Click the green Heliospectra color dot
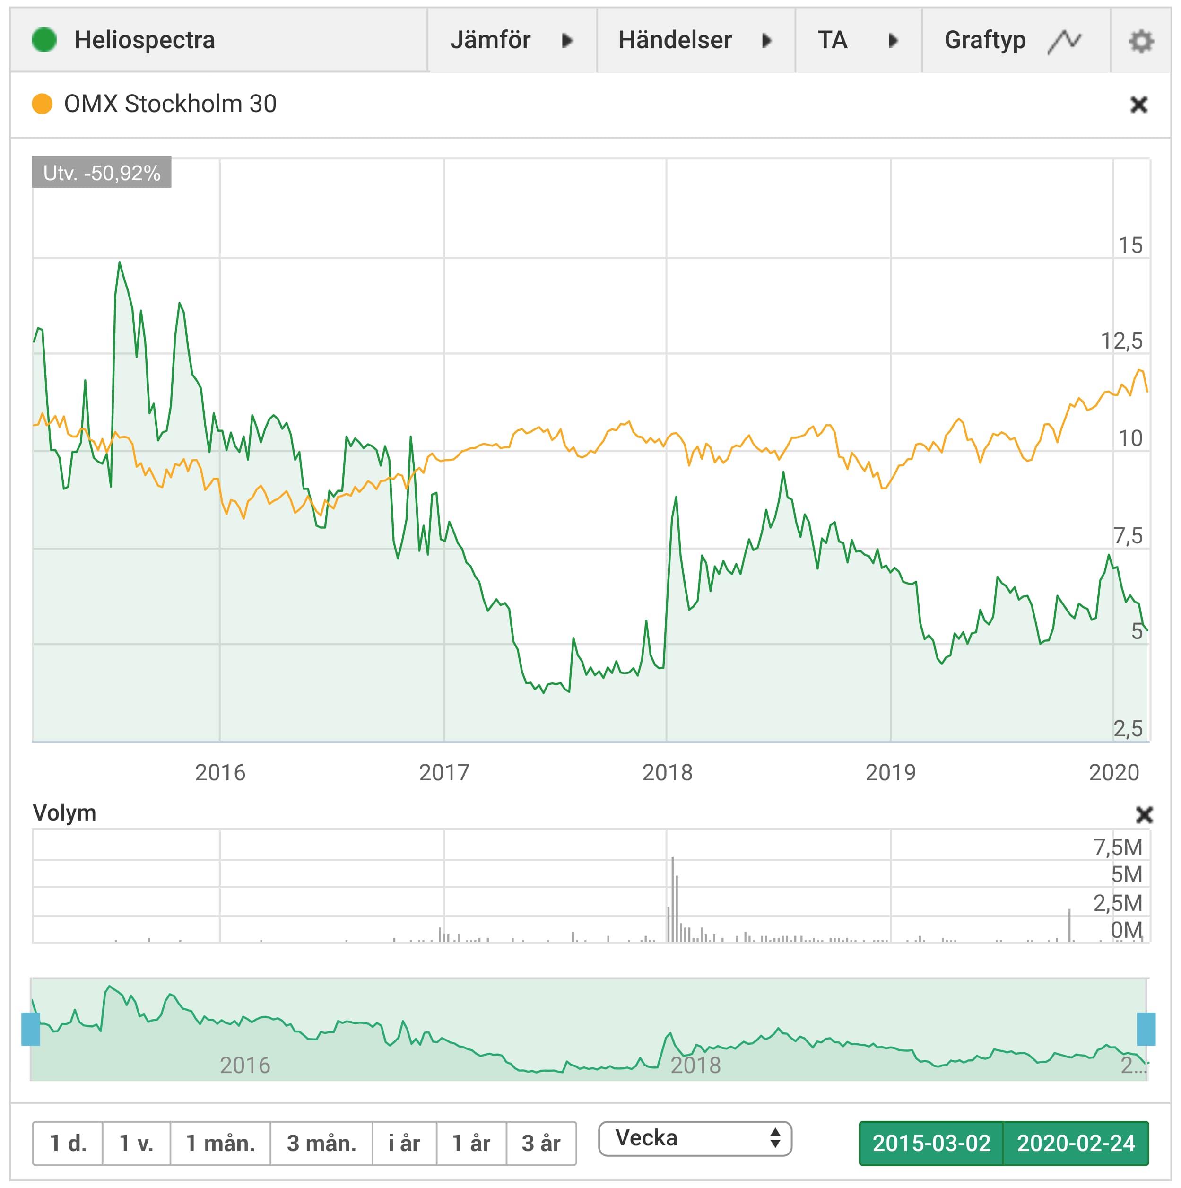1181x1188 pixels. tap(44, 40)
